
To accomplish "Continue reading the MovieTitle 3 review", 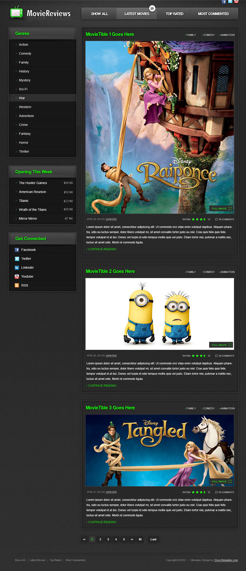I will pos(101,522).
